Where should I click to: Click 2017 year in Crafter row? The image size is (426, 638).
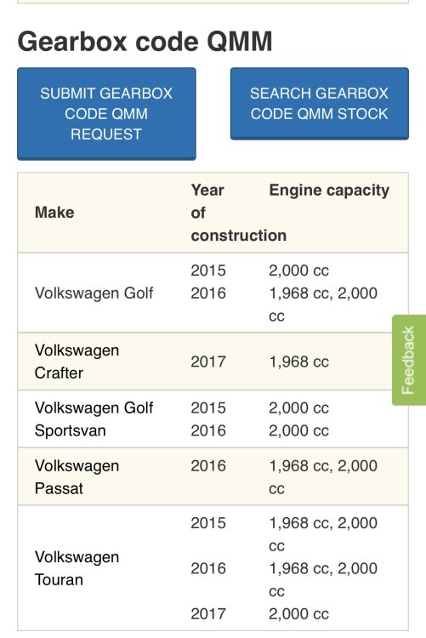tap(208, 362)
